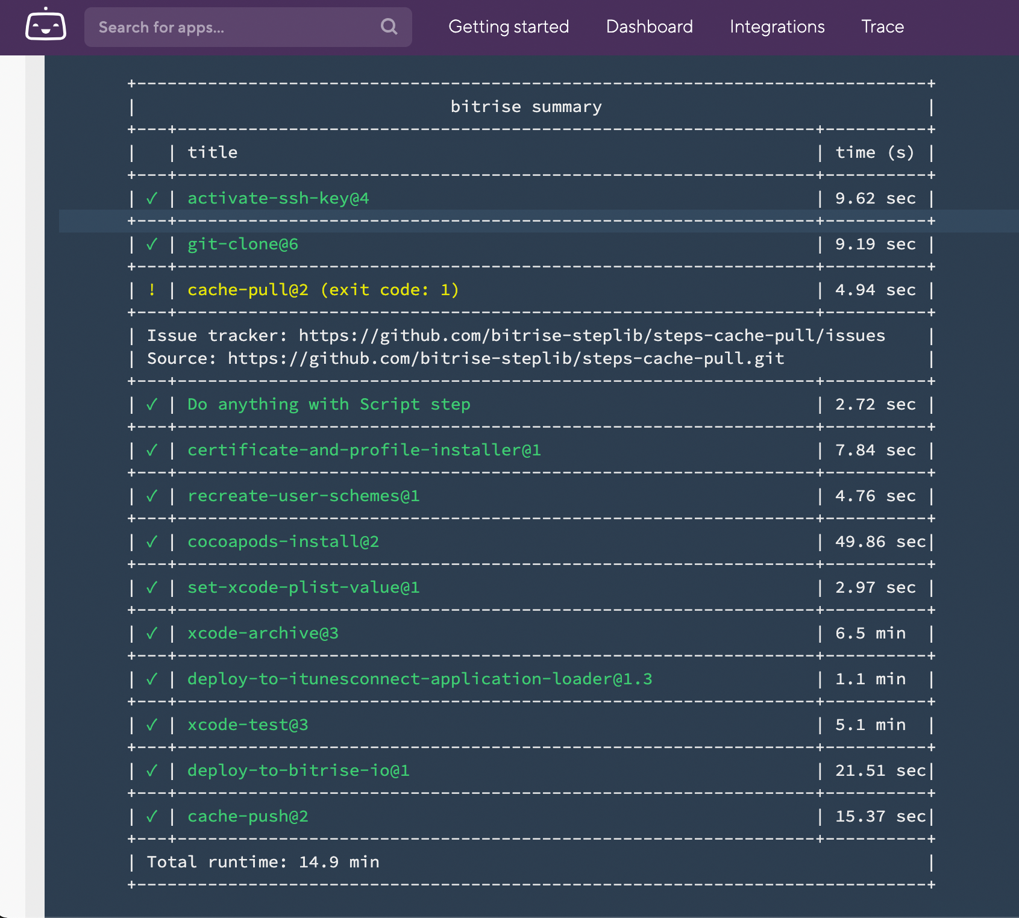1019x918 pixels.
Task: Click the 21.51 sec time value
Action: pyautogui.click(x=880, y=770)
